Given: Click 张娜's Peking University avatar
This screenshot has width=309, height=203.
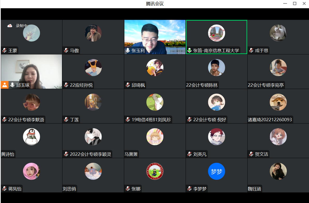Looking at the screenshot, I should [x=155, y=171].
